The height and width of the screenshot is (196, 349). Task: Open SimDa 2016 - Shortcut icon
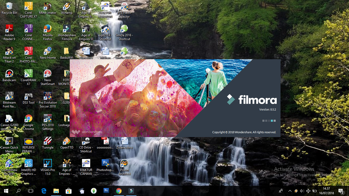coord(124,33)
